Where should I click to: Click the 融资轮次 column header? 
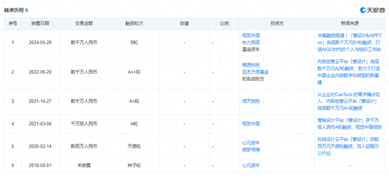(134, 24)
